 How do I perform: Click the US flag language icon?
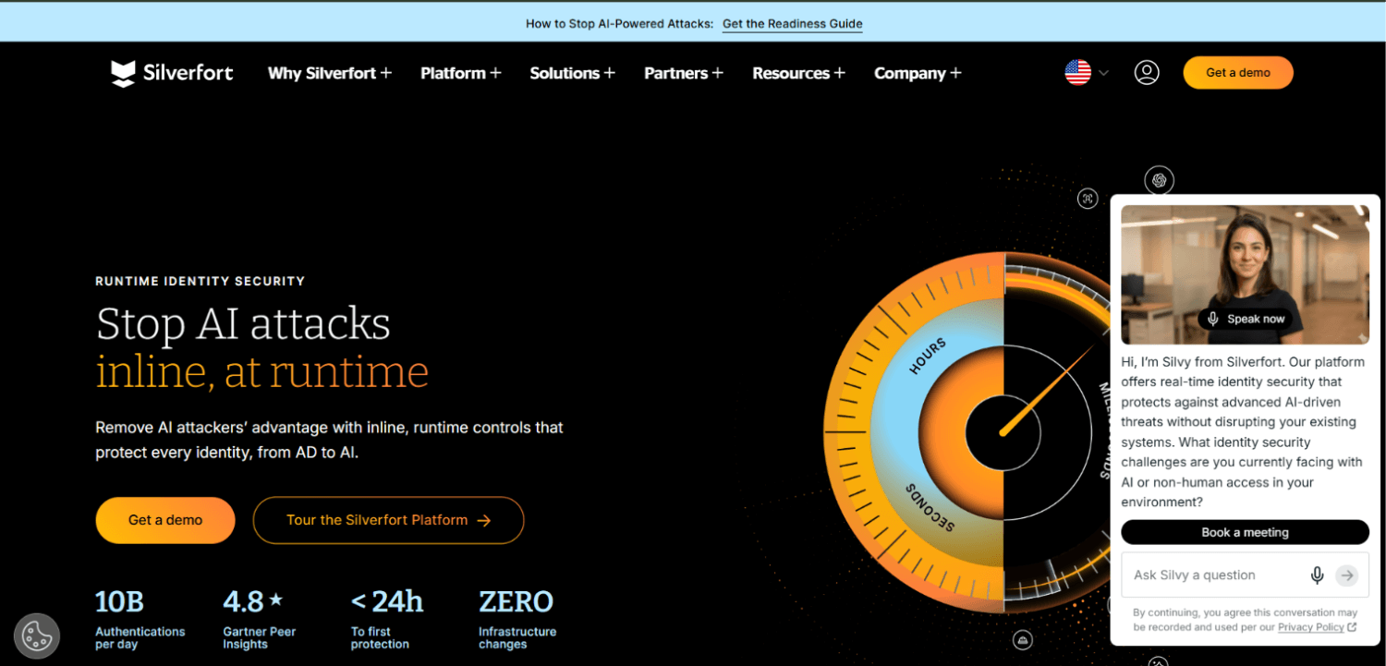click(x=1077, y=73)
